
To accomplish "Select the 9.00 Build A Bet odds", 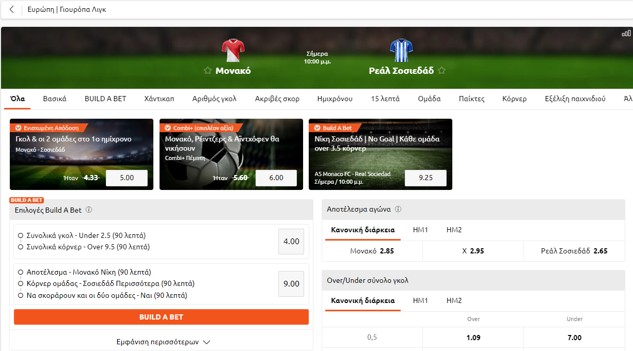I will tap(291, 284).
